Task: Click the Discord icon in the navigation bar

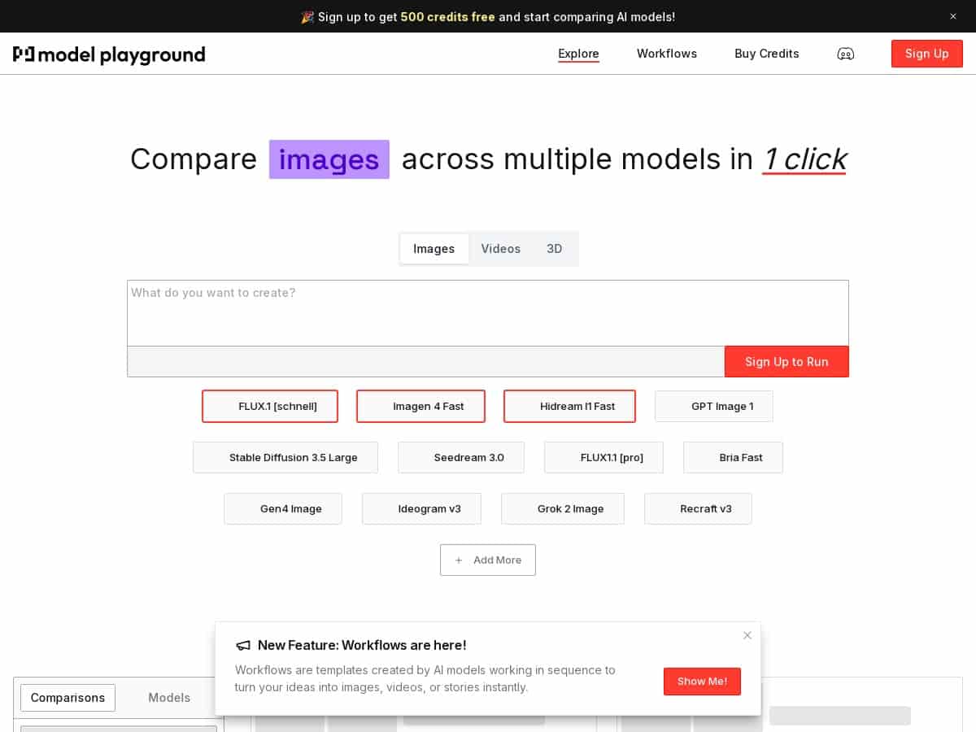Action: 846,54
